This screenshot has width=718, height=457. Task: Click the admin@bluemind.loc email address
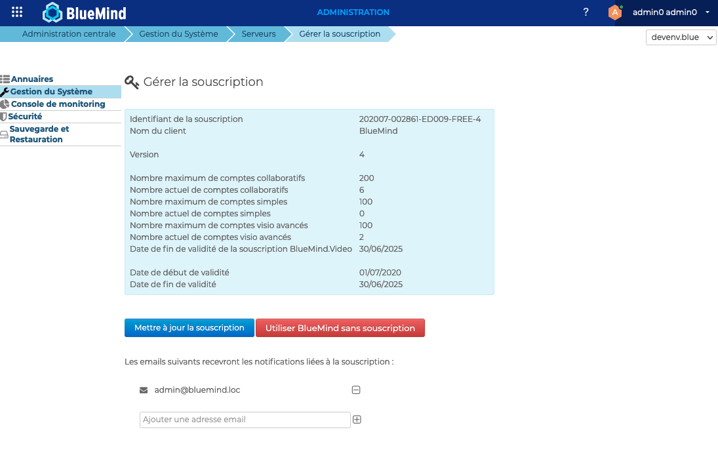197,390
